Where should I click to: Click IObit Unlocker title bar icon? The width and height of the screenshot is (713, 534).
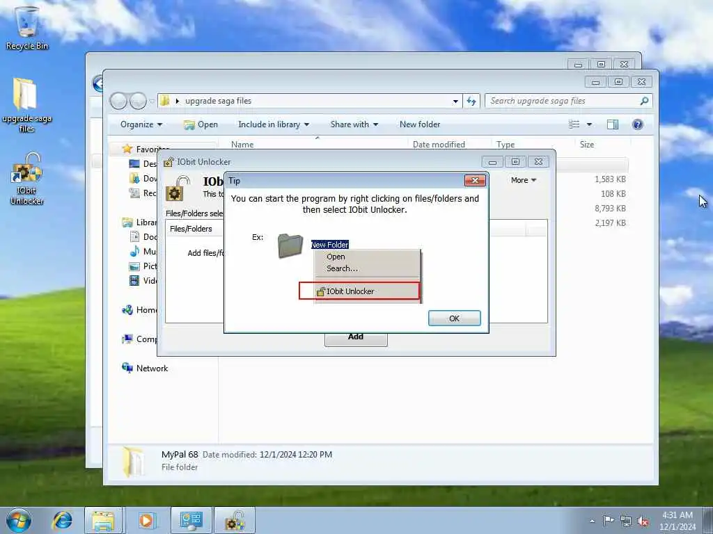tap(169, 162)
